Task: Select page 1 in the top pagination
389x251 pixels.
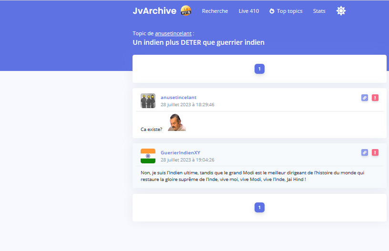Action: [x=259, y=69]
